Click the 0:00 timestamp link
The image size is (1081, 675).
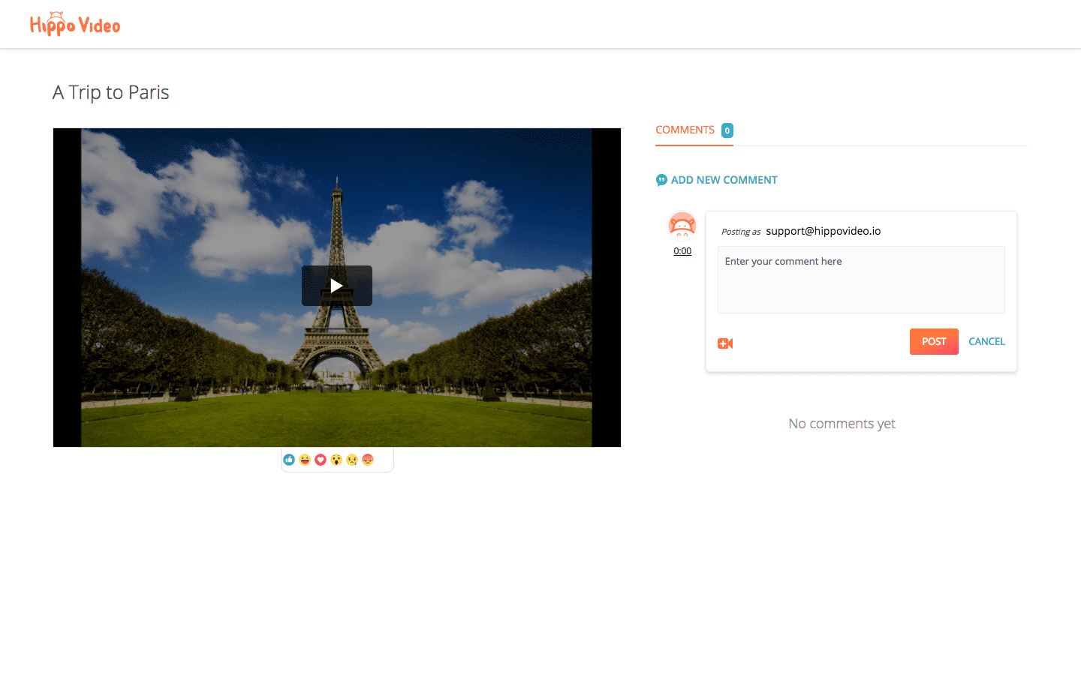(x=682, y=250)
